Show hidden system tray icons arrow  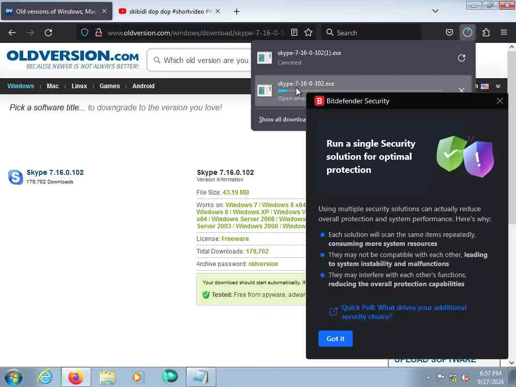[428, 377]
